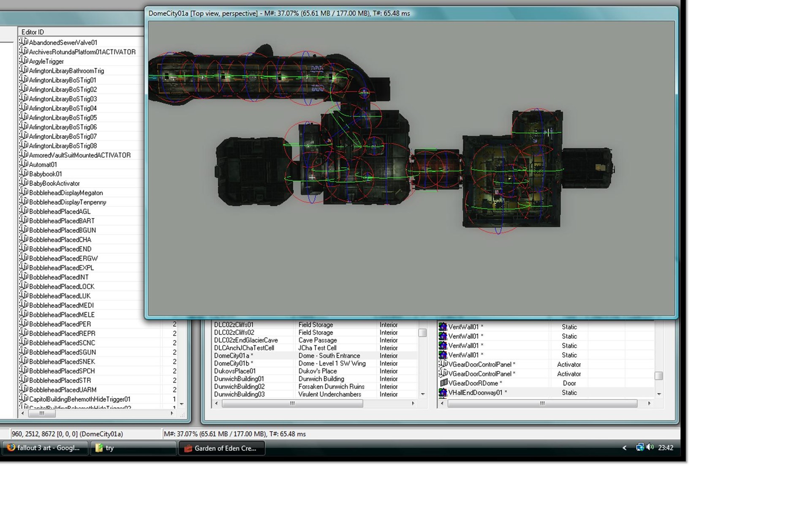The height and width of the screenshot is (513, 811).
Task: Click the Automat01 activator icon
Action: point(24,164)
